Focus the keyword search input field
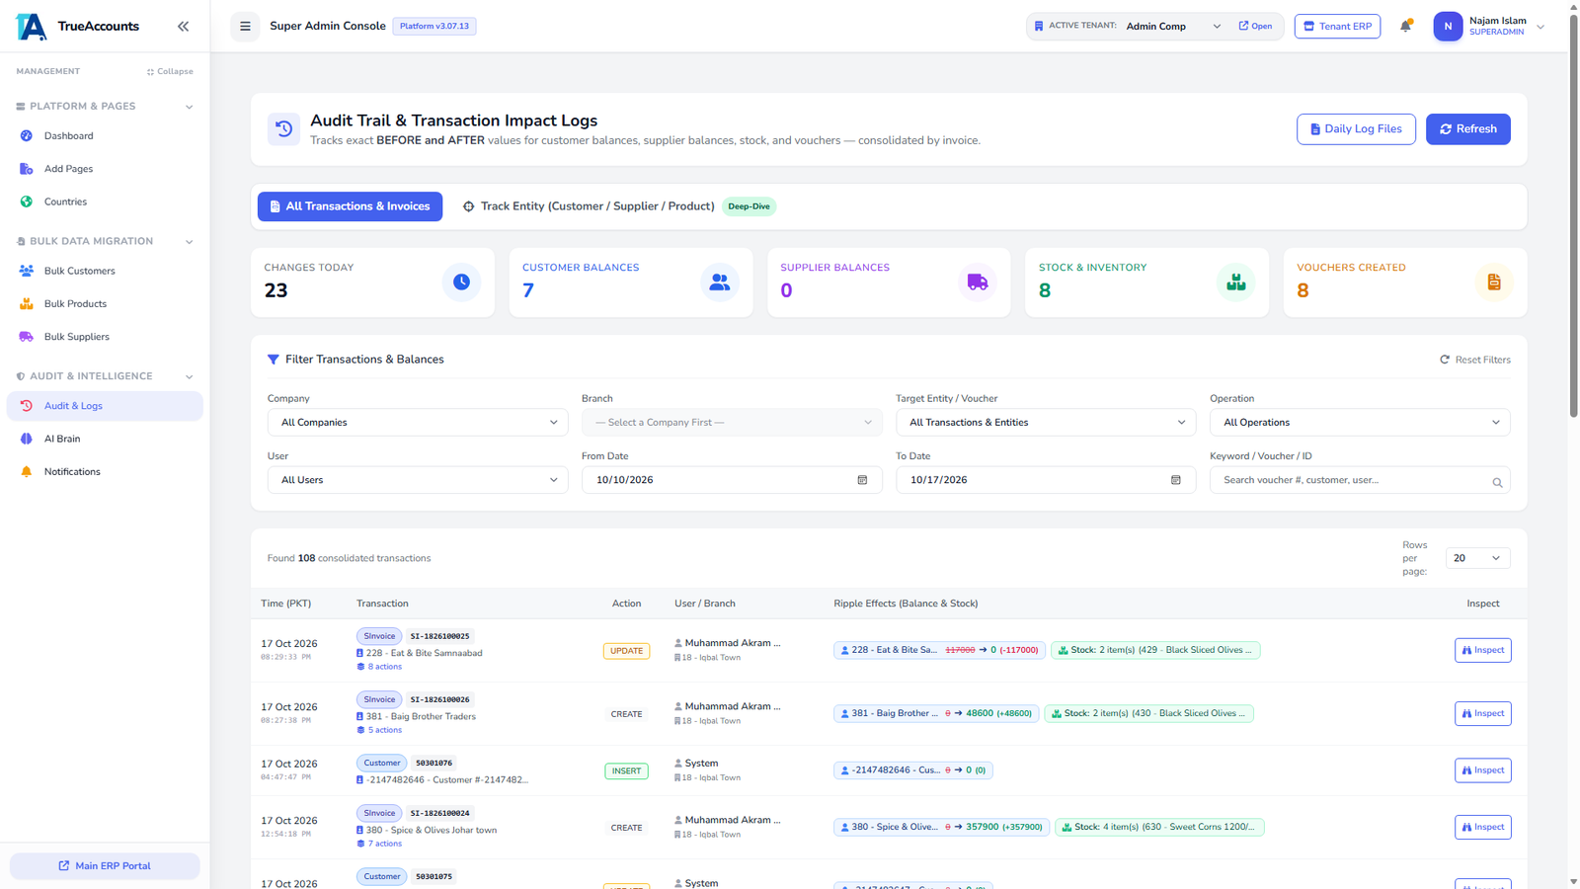 click(x=1360, y=480)
